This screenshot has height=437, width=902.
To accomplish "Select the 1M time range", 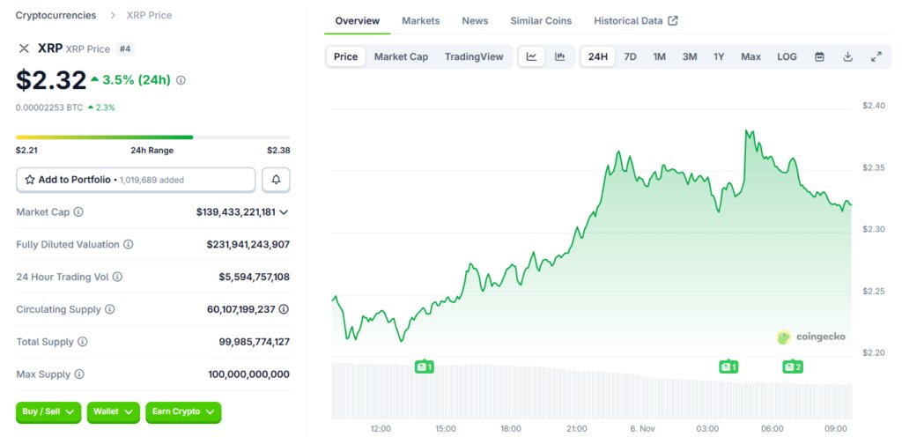I will click(x=659, y=56).
